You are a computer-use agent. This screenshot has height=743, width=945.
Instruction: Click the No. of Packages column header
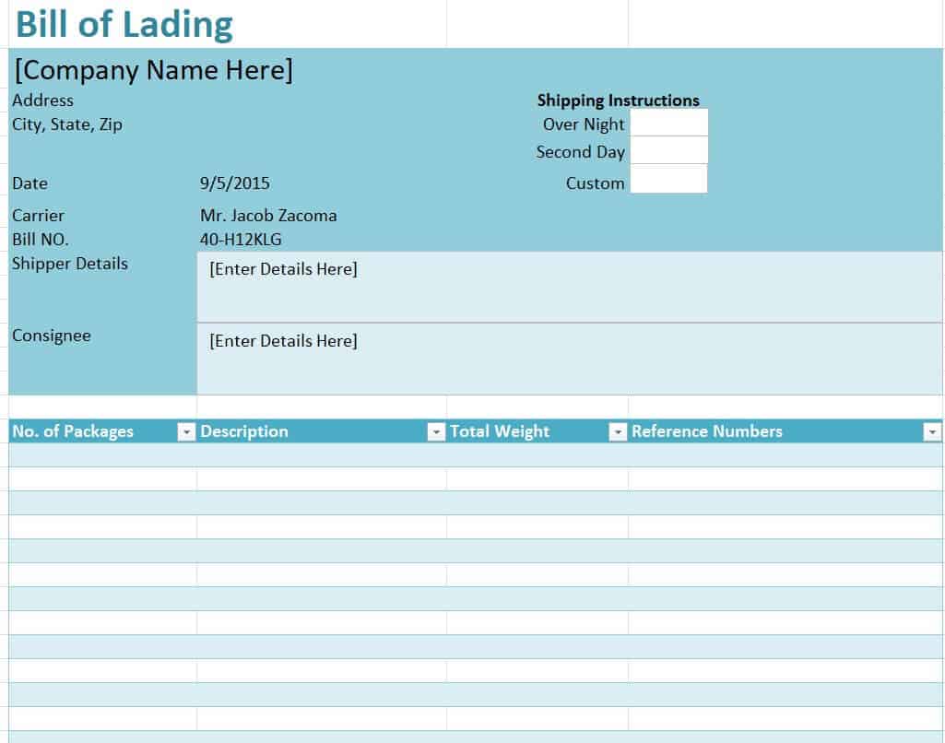point(74,431)
